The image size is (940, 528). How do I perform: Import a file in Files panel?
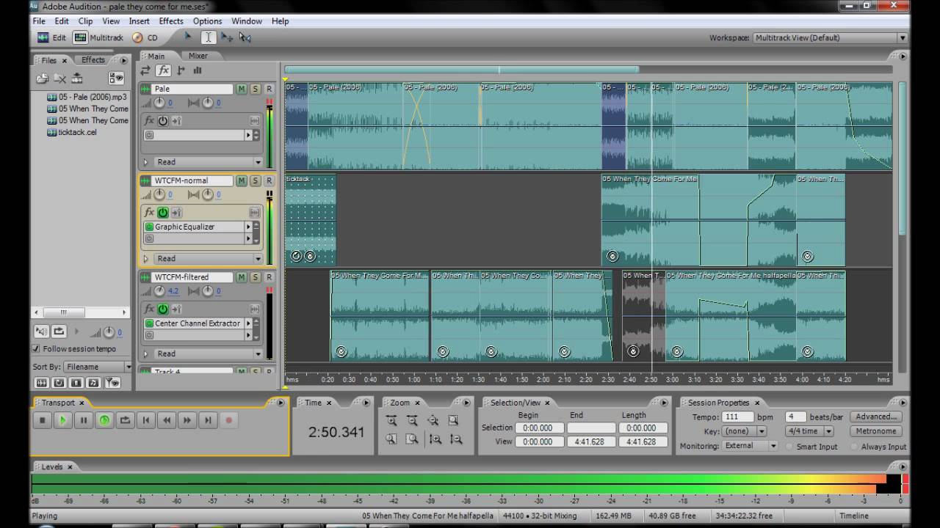coord(42,78)
